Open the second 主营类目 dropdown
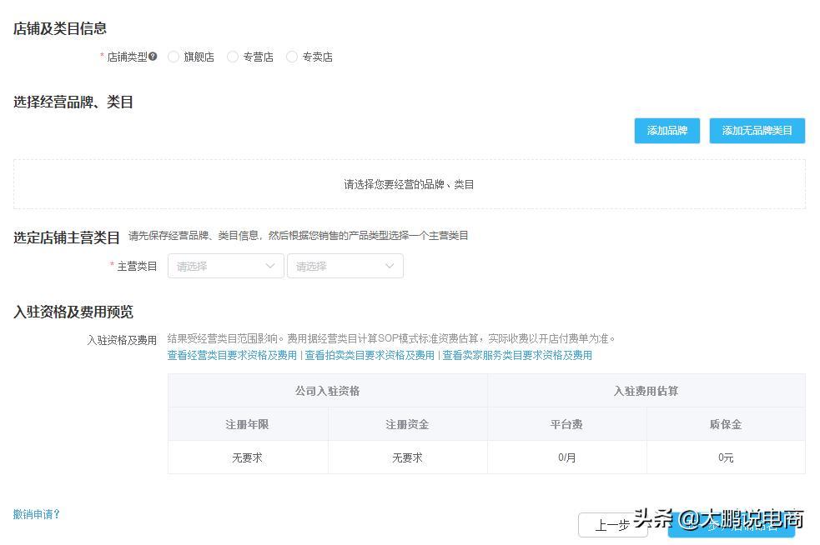This screenshot has height=545, width=820. [345, 266]
